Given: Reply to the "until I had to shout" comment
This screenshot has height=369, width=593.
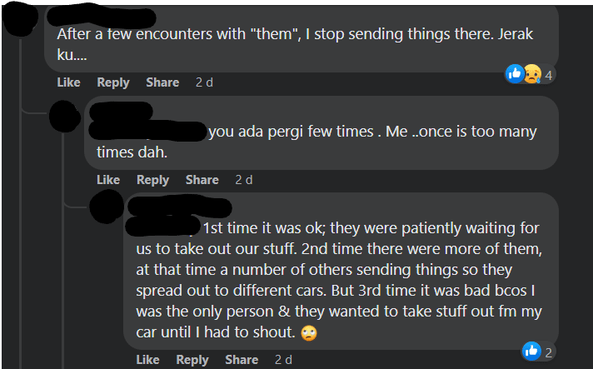Looking at the screenshot, I should pos(192,360).
